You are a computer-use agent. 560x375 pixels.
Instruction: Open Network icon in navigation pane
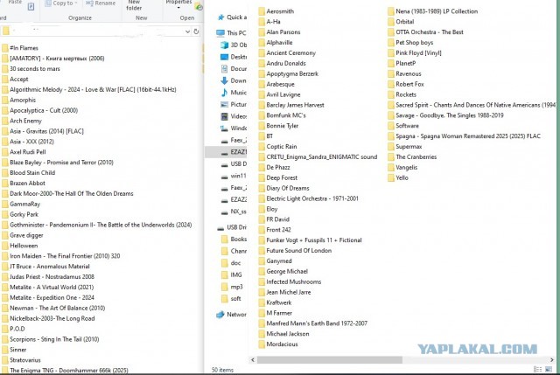220,315
